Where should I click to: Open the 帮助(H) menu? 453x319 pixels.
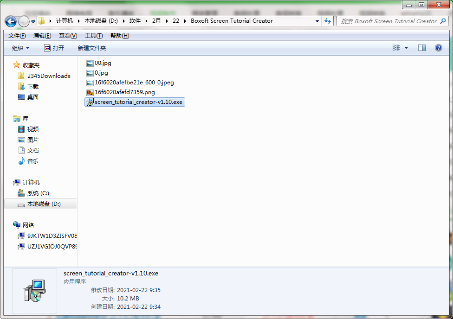coord(120,36)
